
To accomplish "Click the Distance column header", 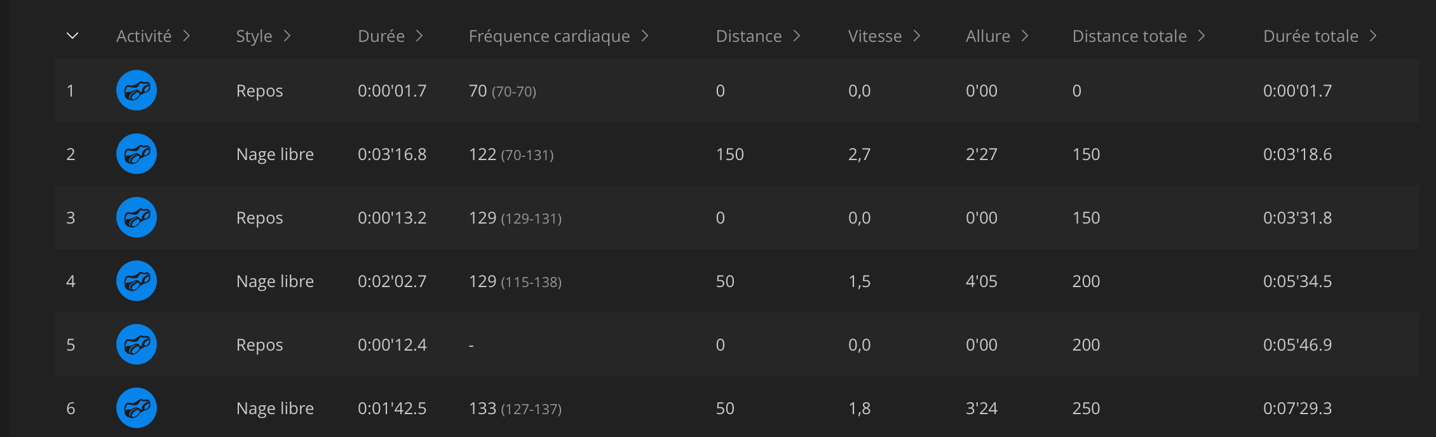I will tap(748, 36).
